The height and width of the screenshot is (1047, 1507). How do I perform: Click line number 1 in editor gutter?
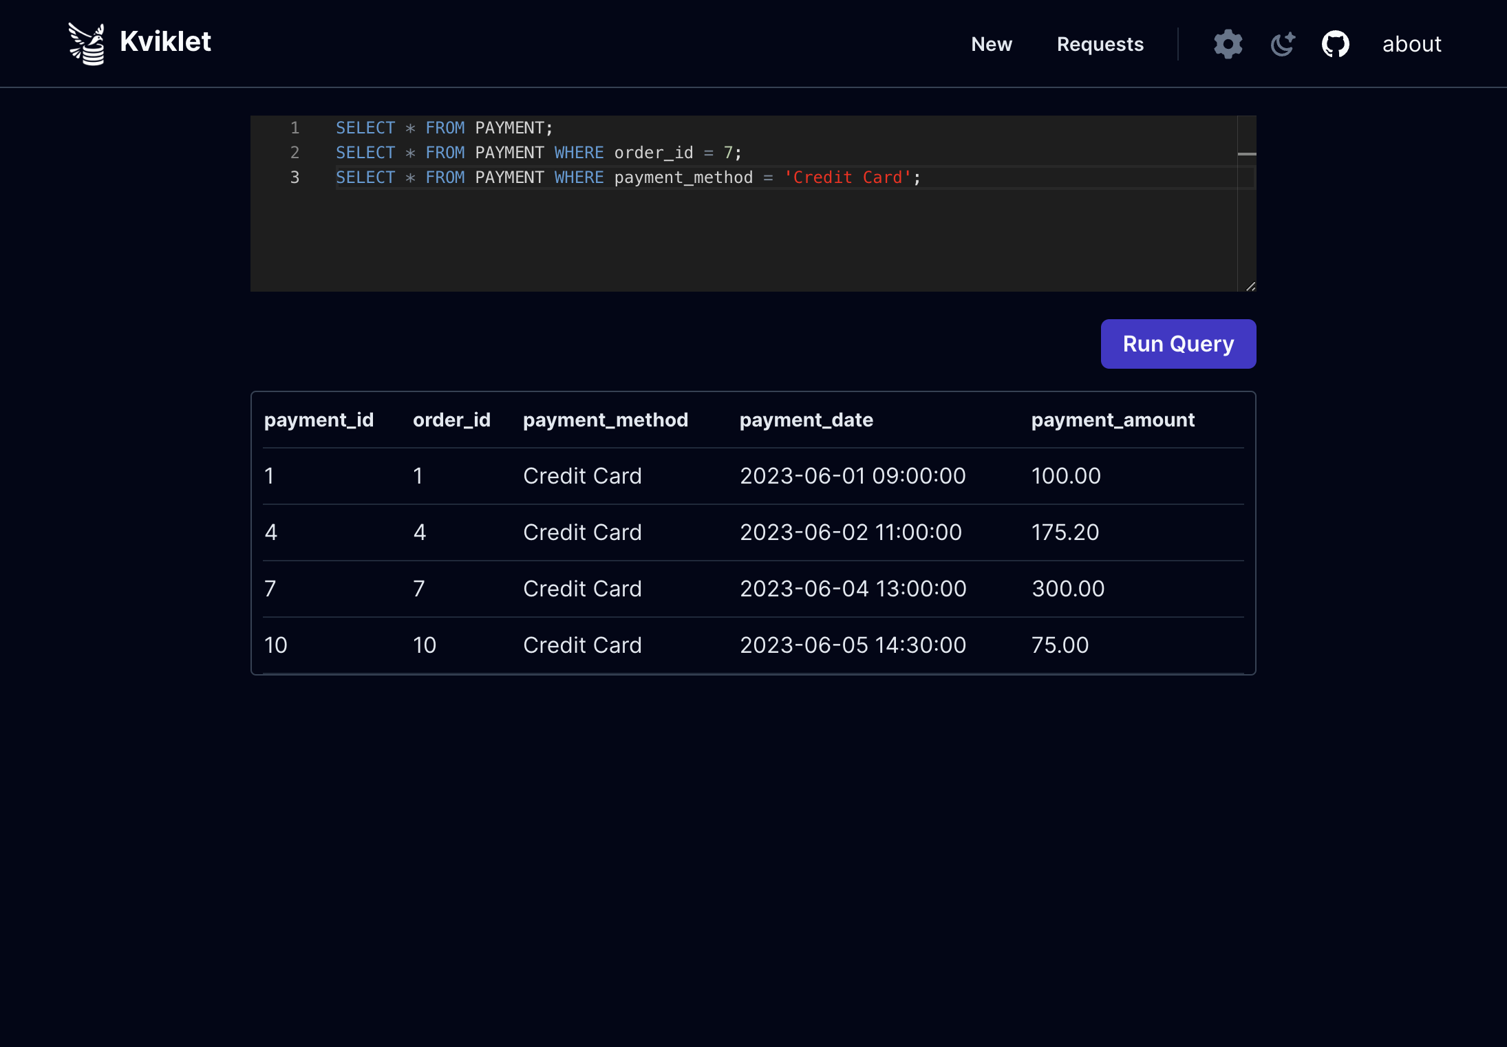[x=295, y=128]
